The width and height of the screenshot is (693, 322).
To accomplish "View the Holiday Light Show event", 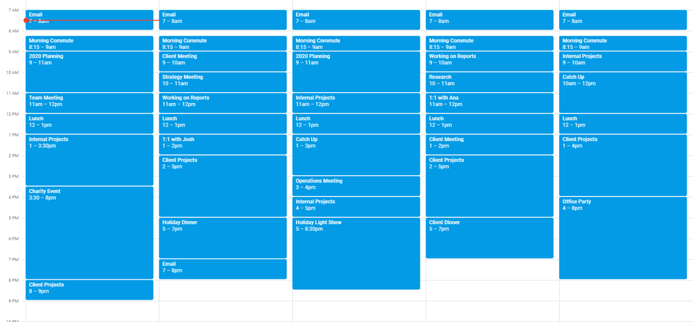I will (x=356, y=253).
